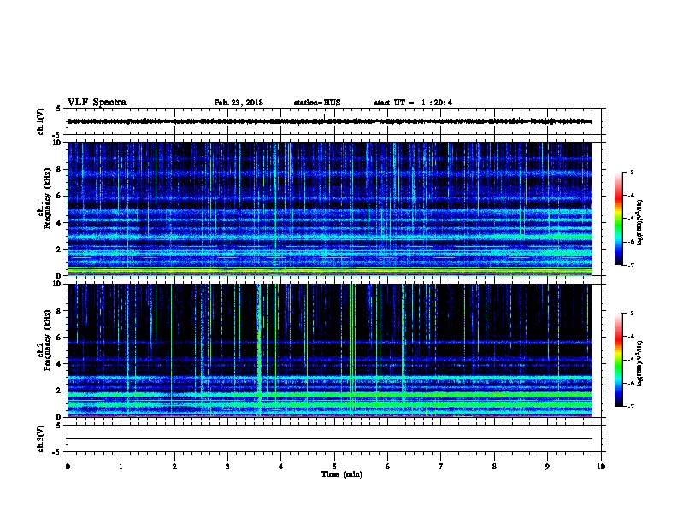This screenshot has height=523, width=677.
Task: Click the time-axis tick label "3"
Action: [227, 467]
